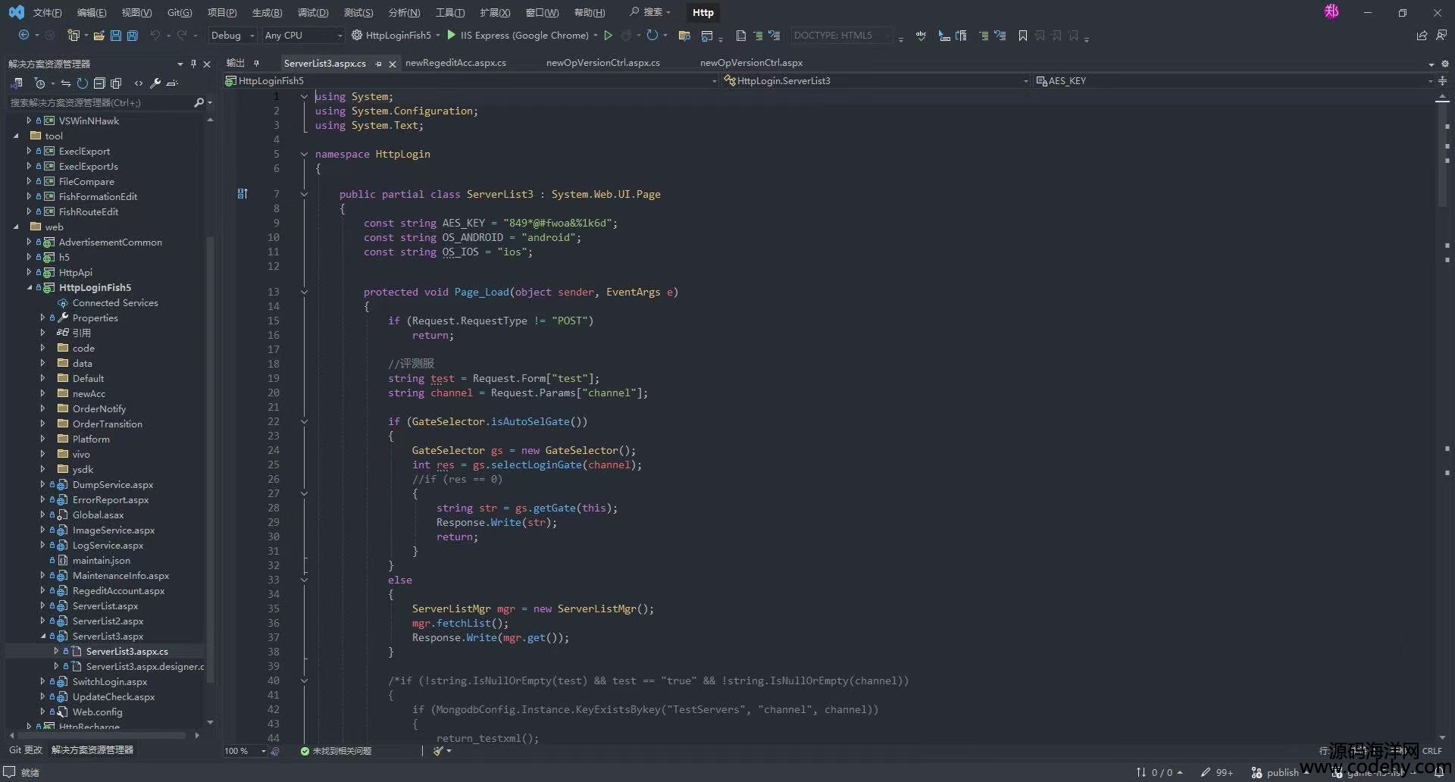Image resolution: width=1455 pixels, height=782 pixels.
Task: Select the maintain.json file in the tree
Action: click(x=101, y=560)
